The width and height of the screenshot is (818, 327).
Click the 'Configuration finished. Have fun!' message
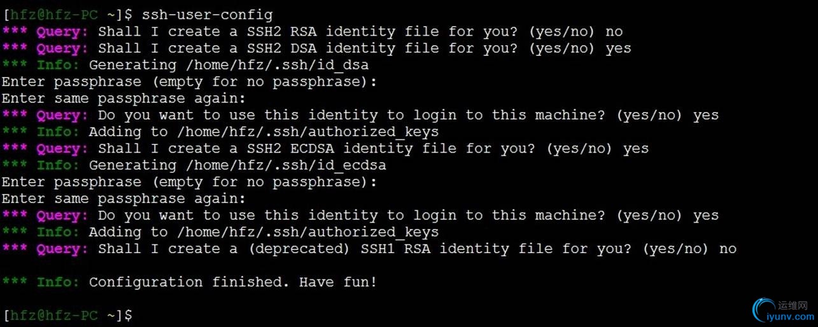pos(233,282)
